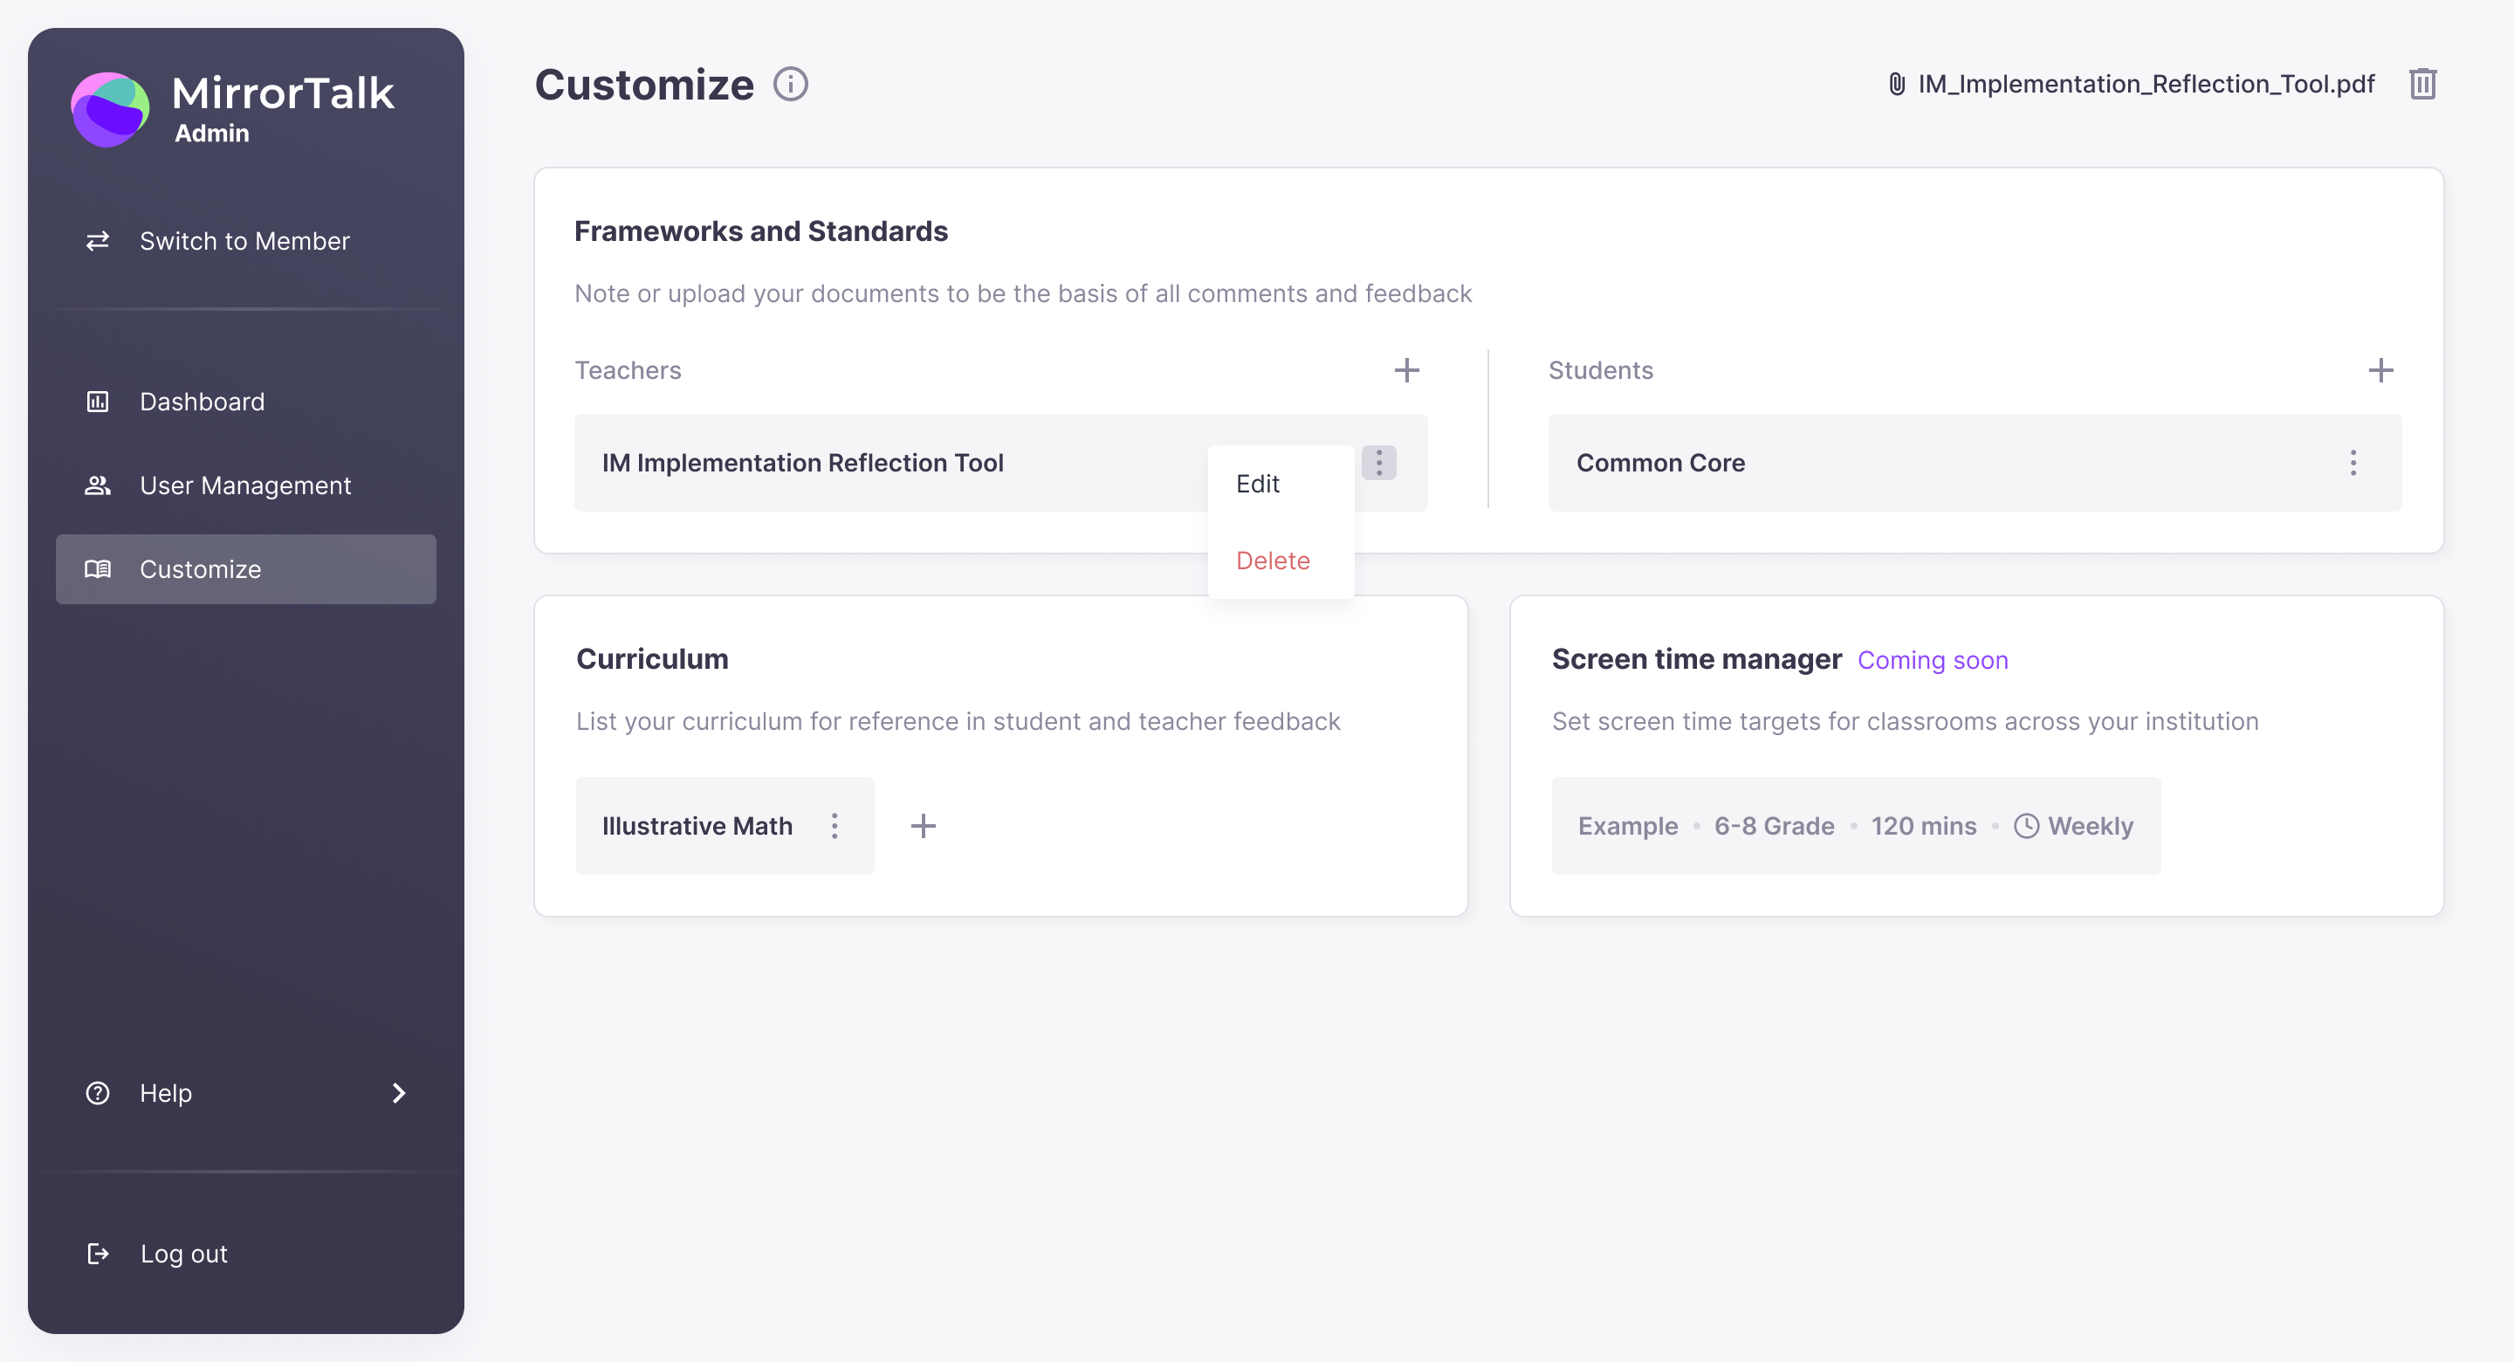Click the Teachers column label

coord(628,370)
